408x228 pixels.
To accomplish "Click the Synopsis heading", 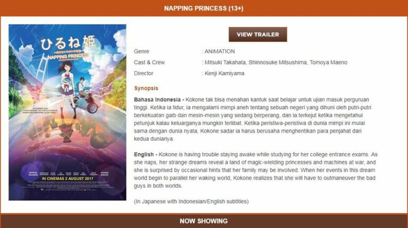I will point(146,89).
